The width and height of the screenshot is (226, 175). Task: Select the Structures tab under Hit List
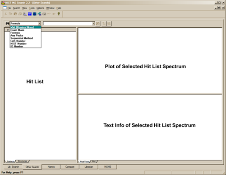click(23, 161)
